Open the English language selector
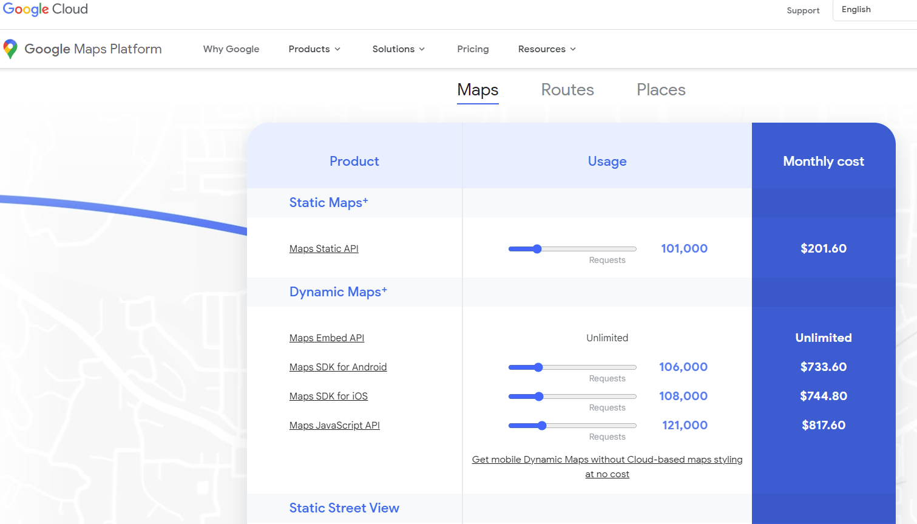917x524 pixels. pyautogui.click(x=875, y=10)
